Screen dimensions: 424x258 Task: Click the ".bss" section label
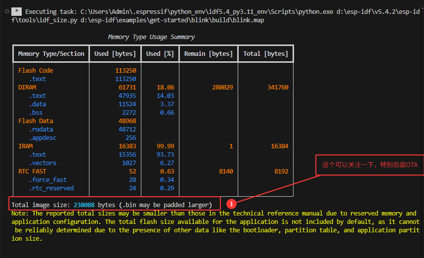36,112
